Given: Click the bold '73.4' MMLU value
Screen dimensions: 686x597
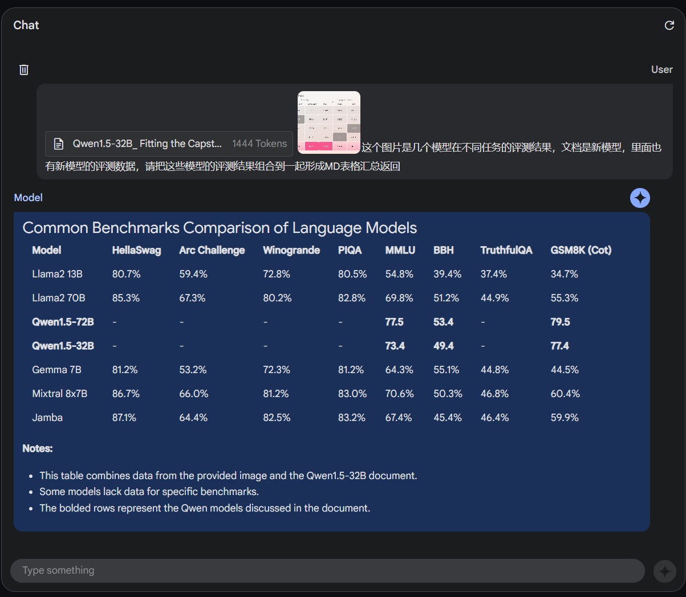Looking at the screenshot, I should coord(395,346).
